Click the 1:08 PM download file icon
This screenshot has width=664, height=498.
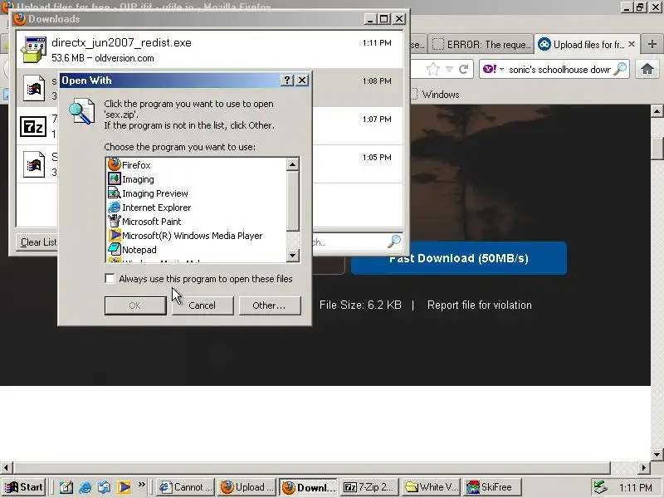pyautogui.click(x=34, y=88)
